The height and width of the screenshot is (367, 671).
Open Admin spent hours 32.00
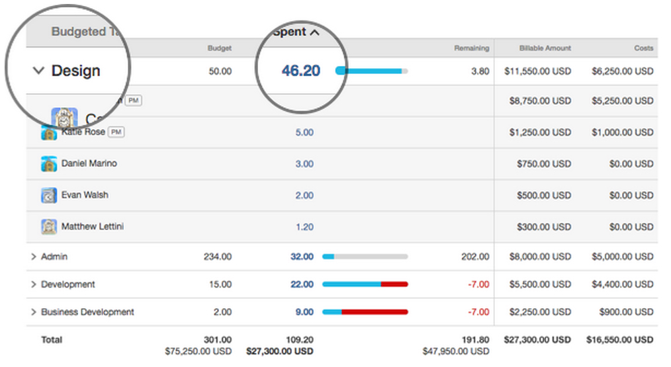302,257
